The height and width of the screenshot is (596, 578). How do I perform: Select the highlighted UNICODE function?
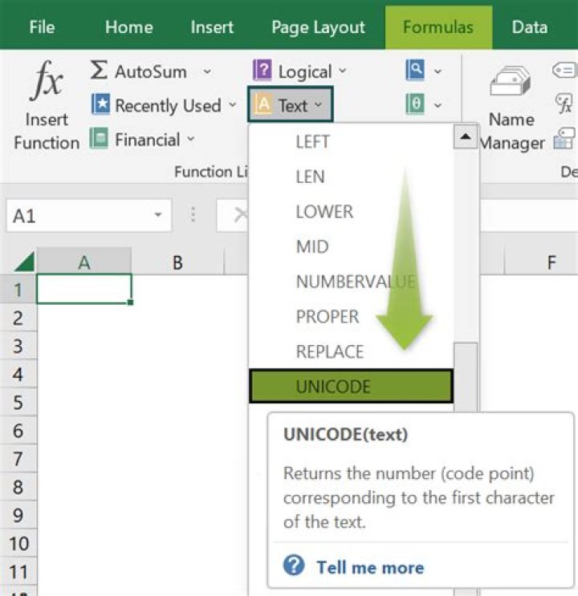351,386
